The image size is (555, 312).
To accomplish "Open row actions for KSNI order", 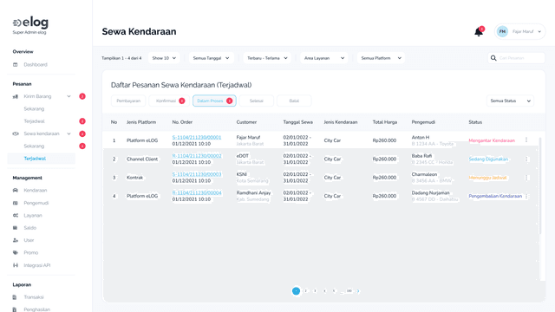I will tap(526, 178).
